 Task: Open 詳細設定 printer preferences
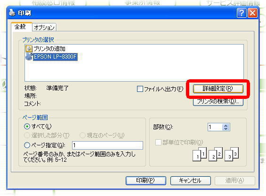[218, 89]
